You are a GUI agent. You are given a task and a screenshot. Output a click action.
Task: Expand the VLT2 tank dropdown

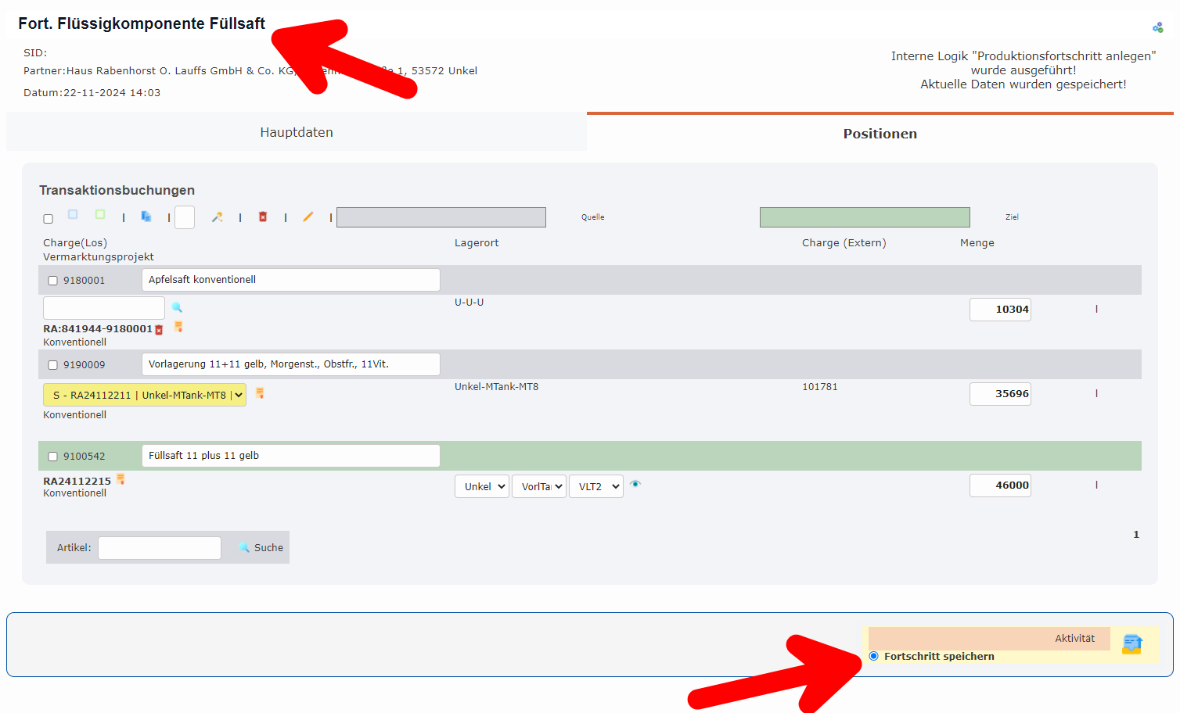pos(595,486)
